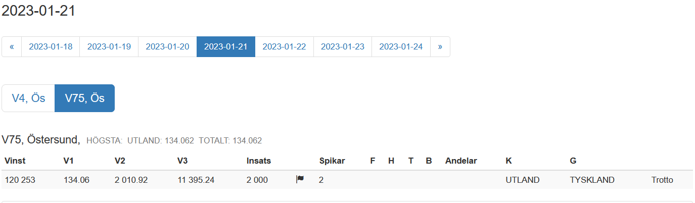Click the TYSKLAND cell in G column

coord(592,180)
